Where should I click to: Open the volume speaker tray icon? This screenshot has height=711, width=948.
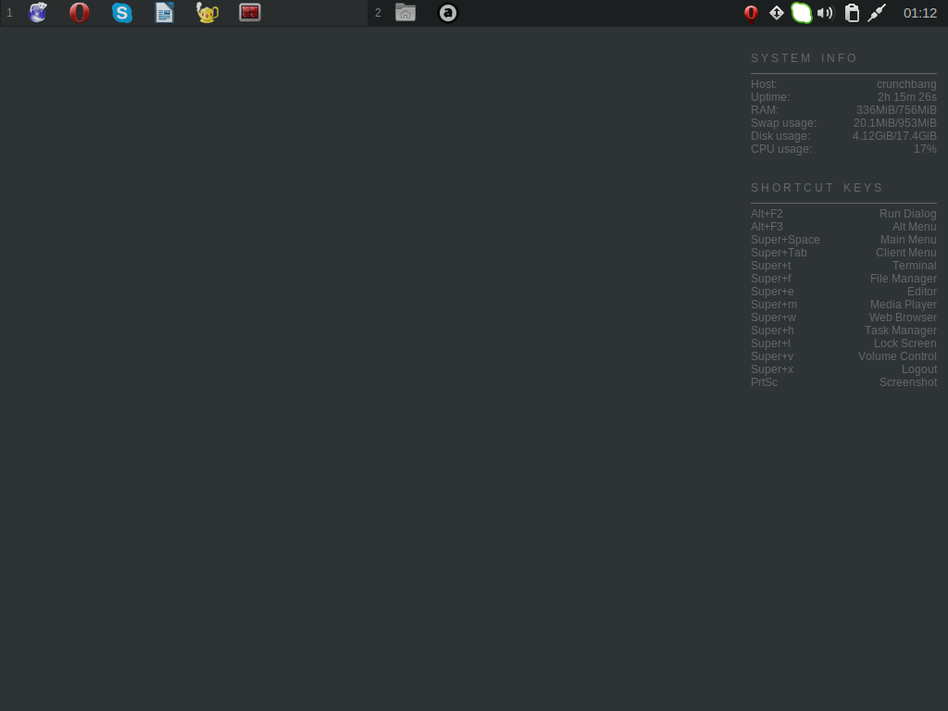(x=825, y=13)
